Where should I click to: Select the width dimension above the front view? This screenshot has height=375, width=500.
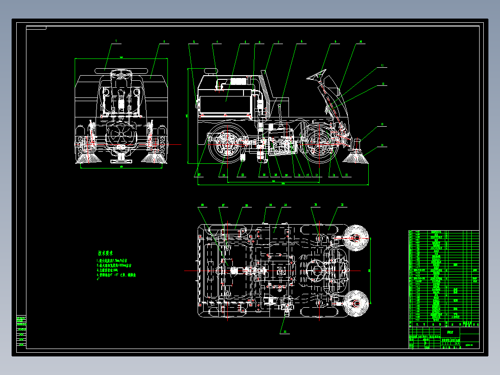pos(121,58)
